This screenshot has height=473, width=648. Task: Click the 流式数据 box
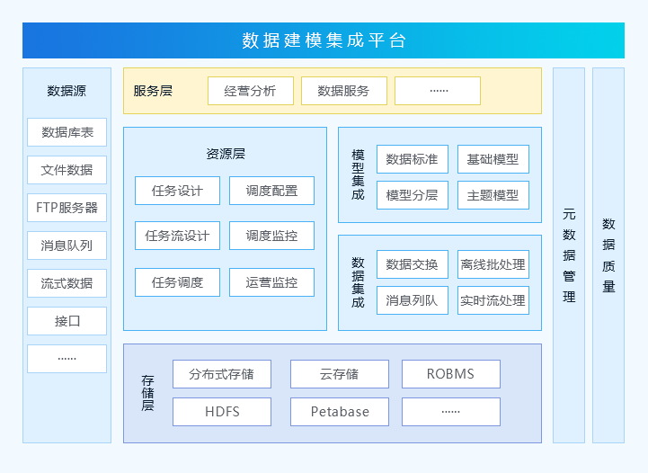click(67, 283)
